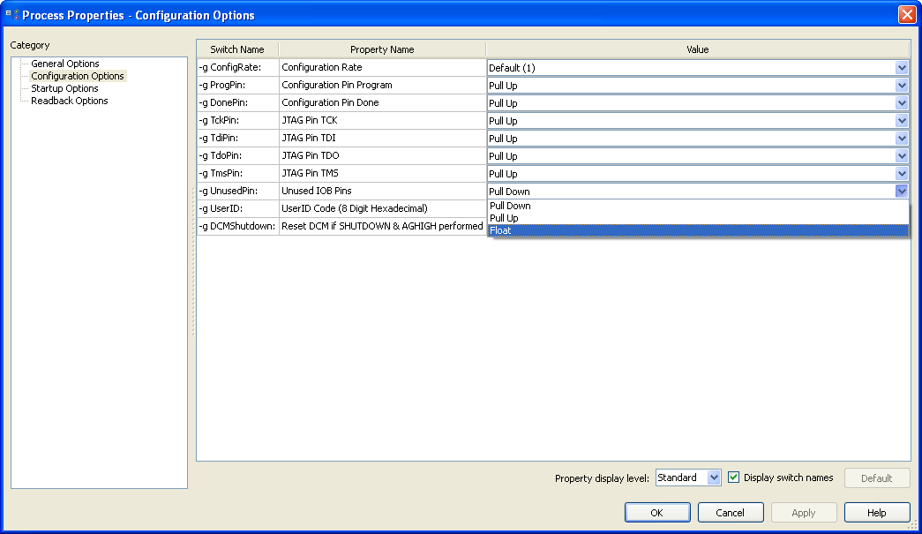
Task: Click 'Unused IOB Pins' property name
Action: [x=382, y=191]
